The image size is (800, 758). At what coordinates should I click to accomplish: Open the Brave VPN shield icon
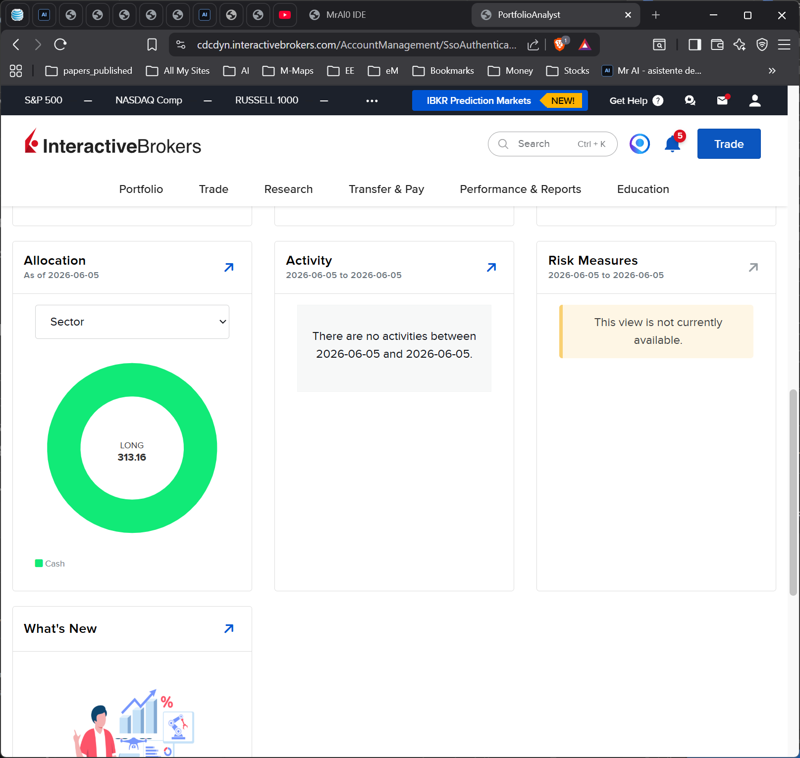[762, 45]
